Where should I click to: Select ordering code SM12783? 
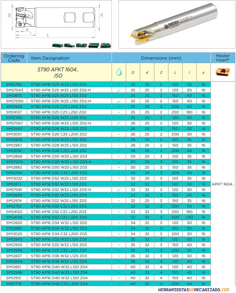pos(14,84)
